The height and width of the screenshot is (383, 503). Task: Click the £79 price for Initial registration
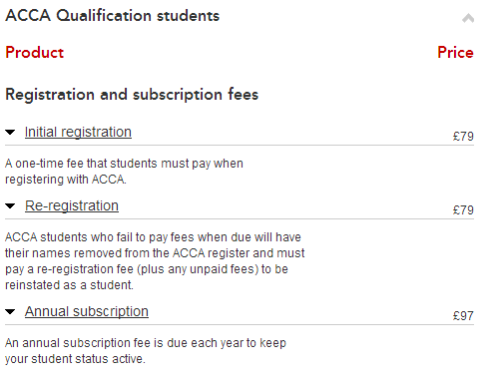463,137
